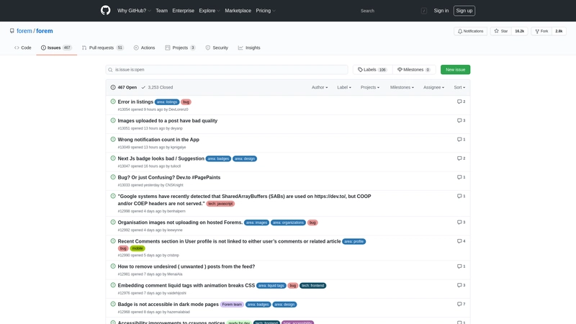The width and height of the screenshot is (576, 324).
Task: Open comments of Next Js badge issue
Action: 461,158
